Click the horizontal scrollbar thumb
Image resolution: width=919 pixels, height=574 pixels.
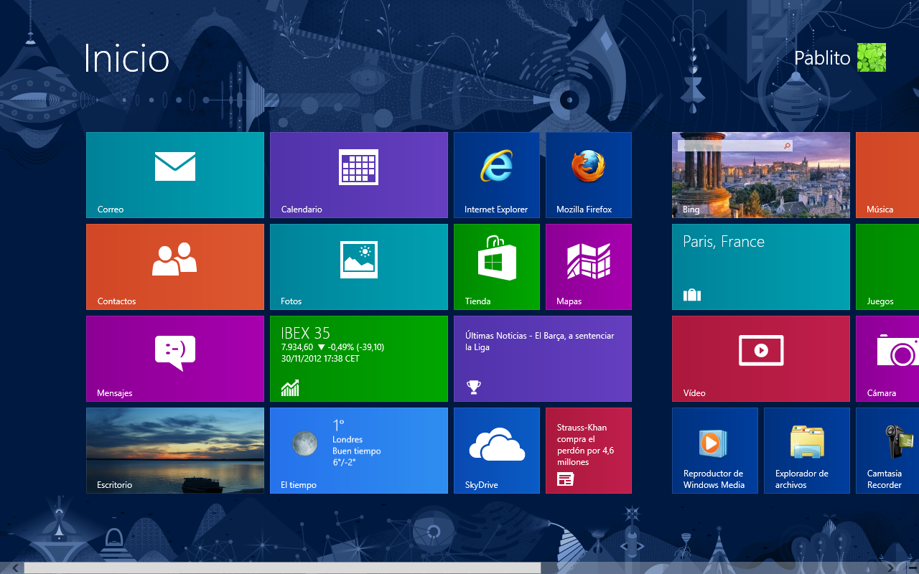[x=282, y=568]
